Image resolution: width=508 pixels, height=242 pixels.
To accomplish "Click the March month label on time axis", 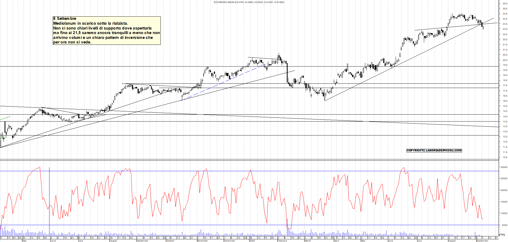I will pos(308,241).
